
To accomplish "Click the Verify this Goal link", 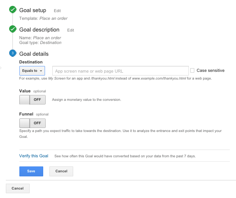I will 34,156.
